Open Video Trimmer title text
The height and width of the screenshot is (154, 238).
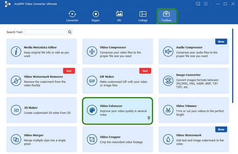pos(186,106)
